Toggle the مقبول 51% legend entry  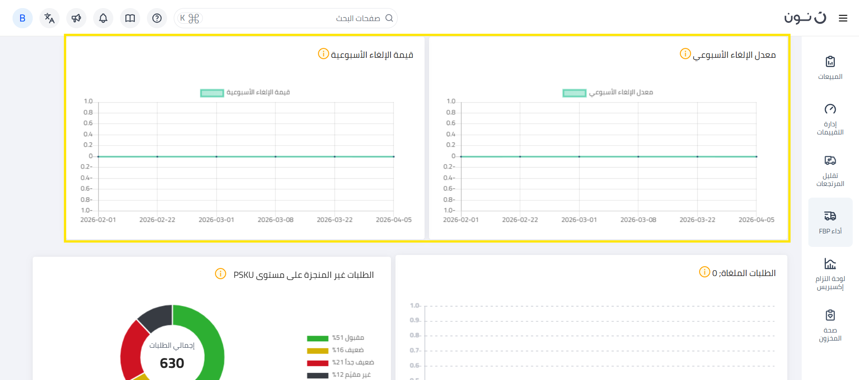click(x=336, y=338)
